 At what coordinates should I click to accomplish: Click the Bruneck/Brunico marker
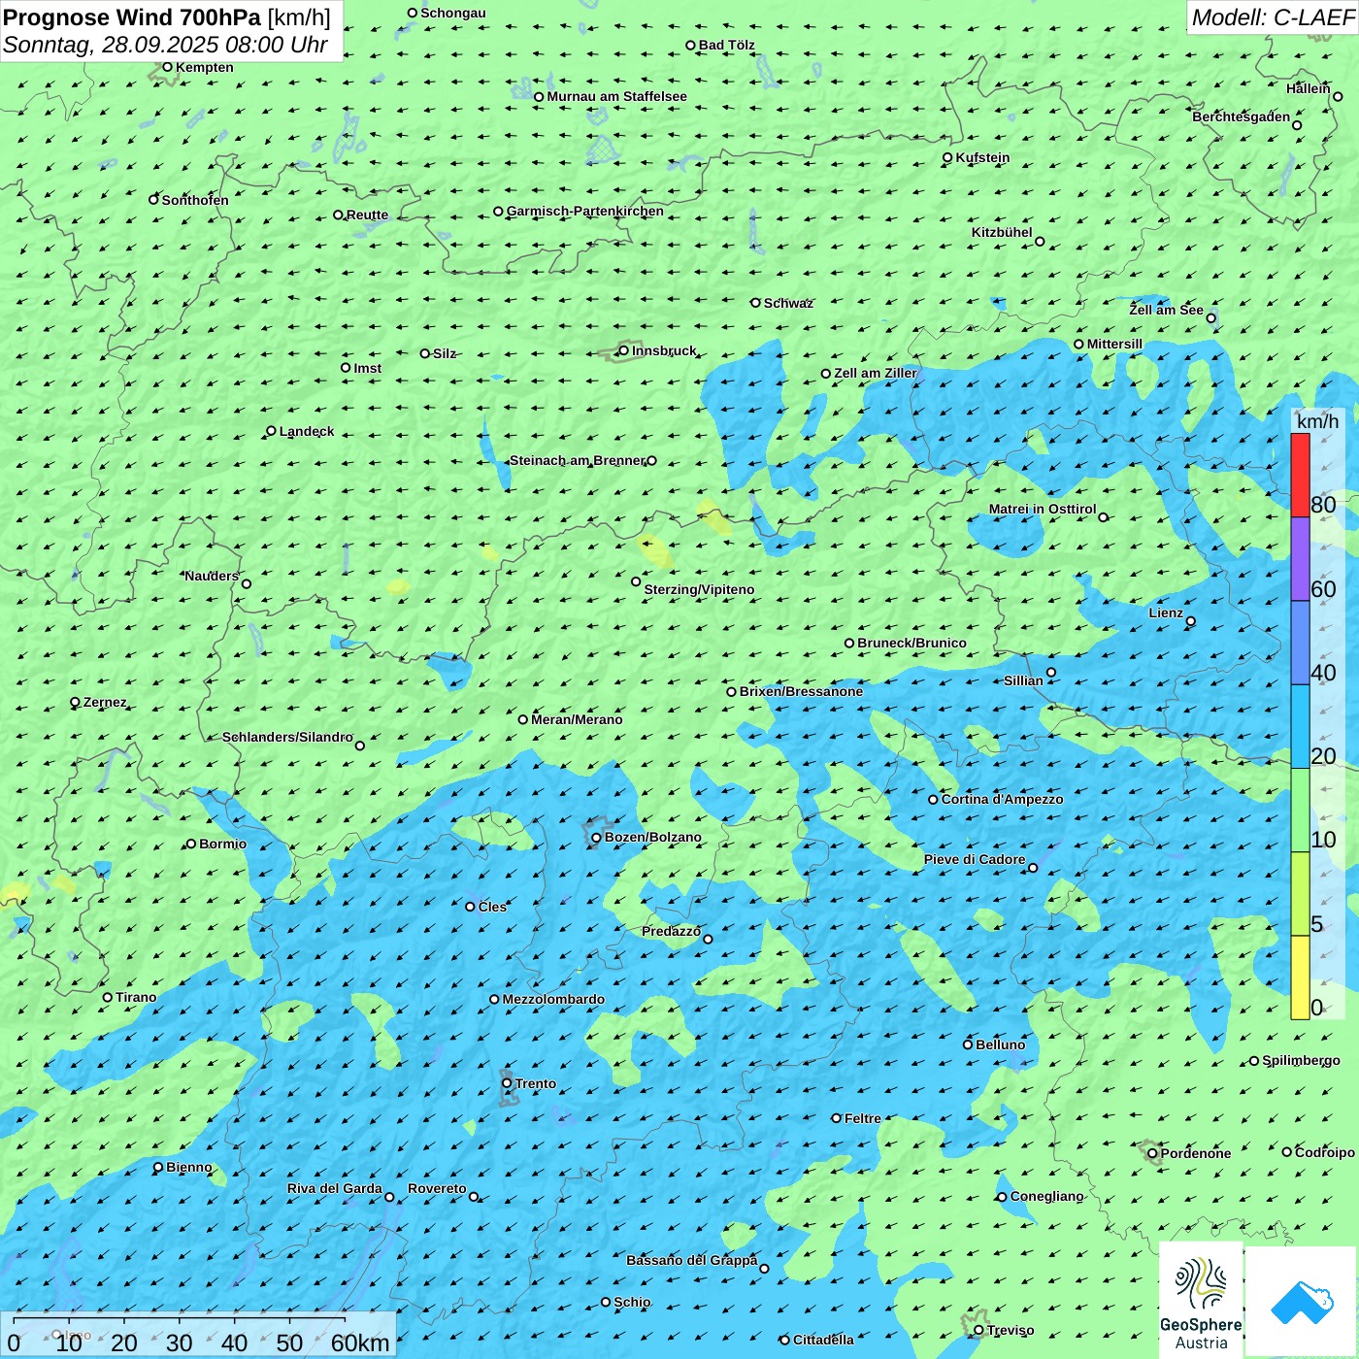[x=849, y=643]
